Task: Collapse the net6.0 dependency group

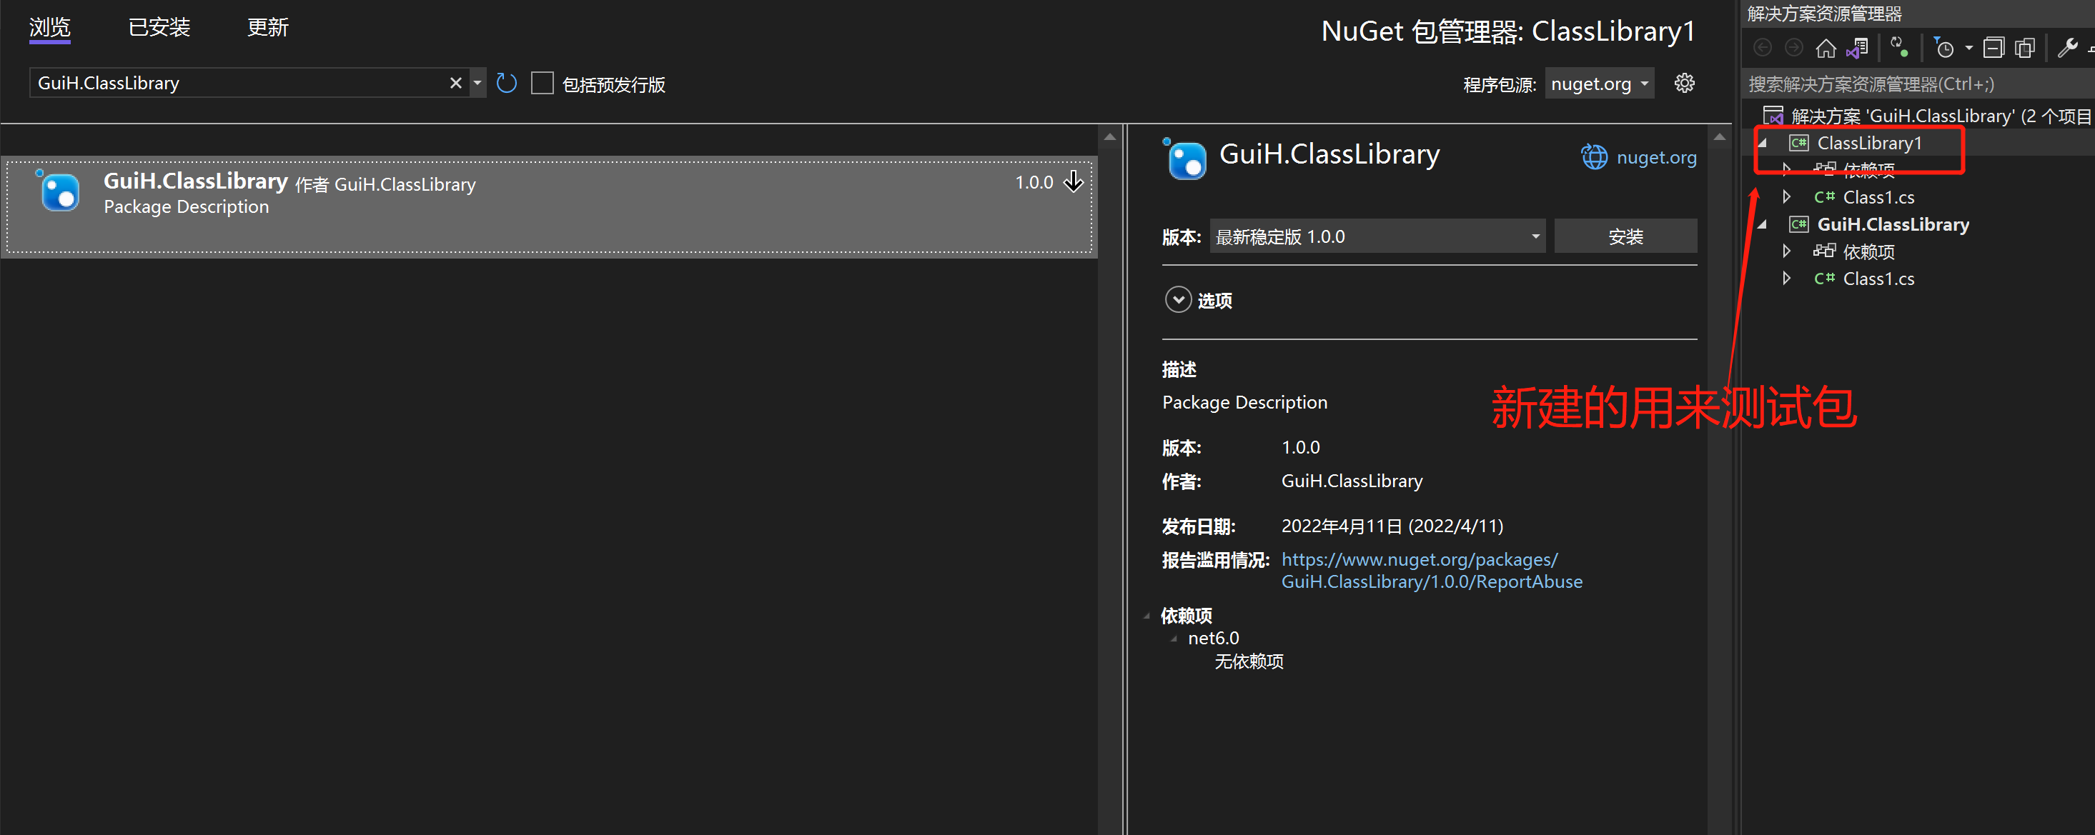Action: pyautogui.click(x=1174, y=639)
